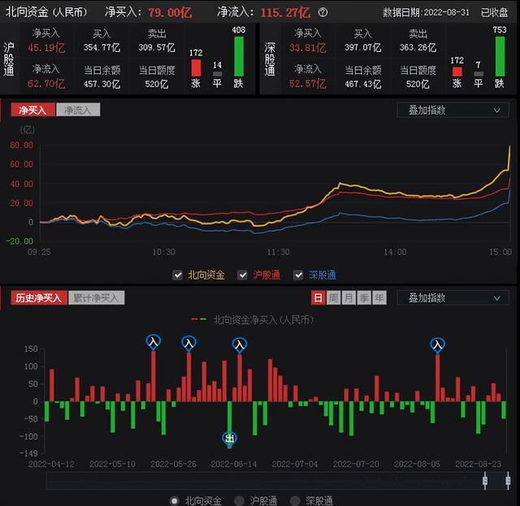The width and height of the screenshot is (520, 506).
Task: Click the right range slider handle
Action: pos(508,481)
